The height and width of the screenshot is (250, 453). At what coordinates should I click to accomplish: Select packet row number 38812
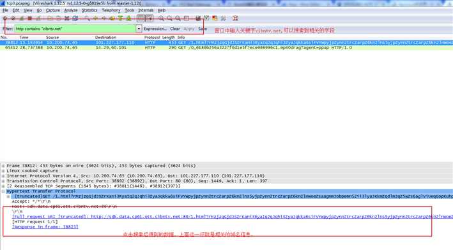click(226, 43)
